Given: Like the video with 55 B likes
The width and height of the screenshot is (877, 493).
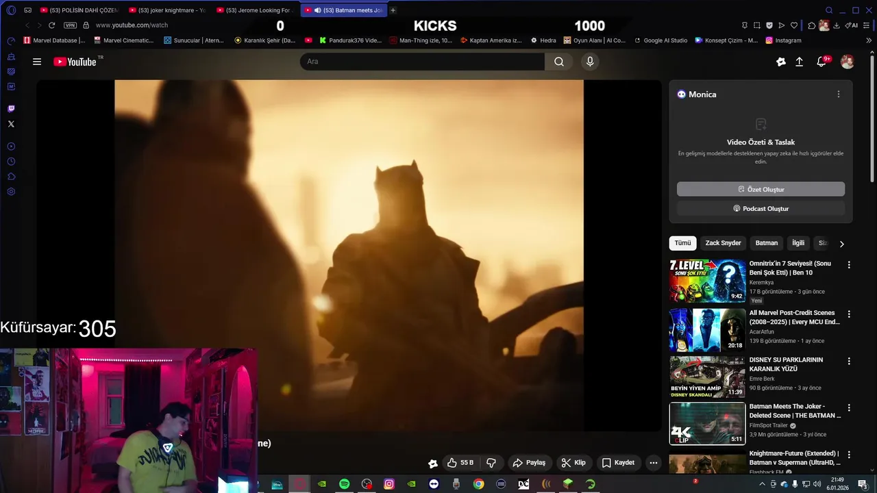Looking at the screenshot, I should (460, 463).
